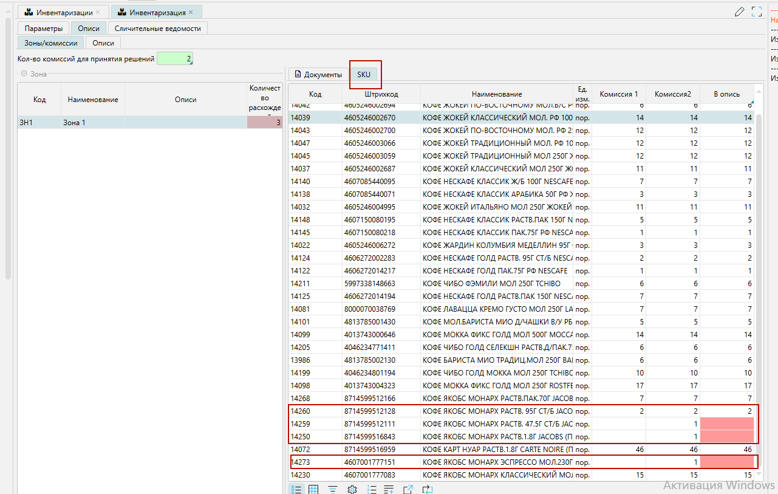
Task: Collapse the Зона group section
Action: click(24, 74)
